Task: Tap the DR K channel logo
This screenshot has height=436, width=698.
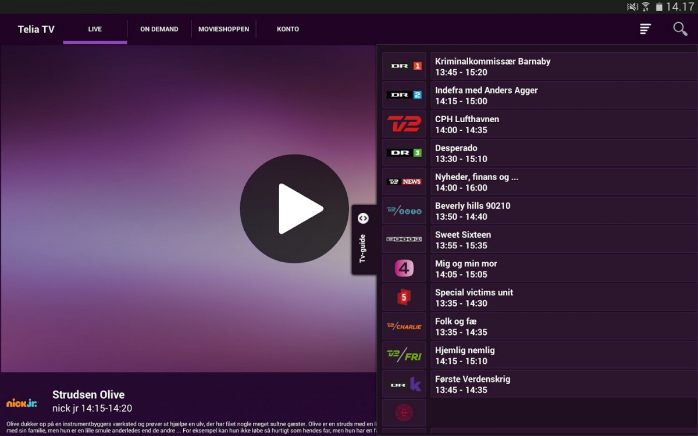Action: pyautogui.click(x=404, y=384)
